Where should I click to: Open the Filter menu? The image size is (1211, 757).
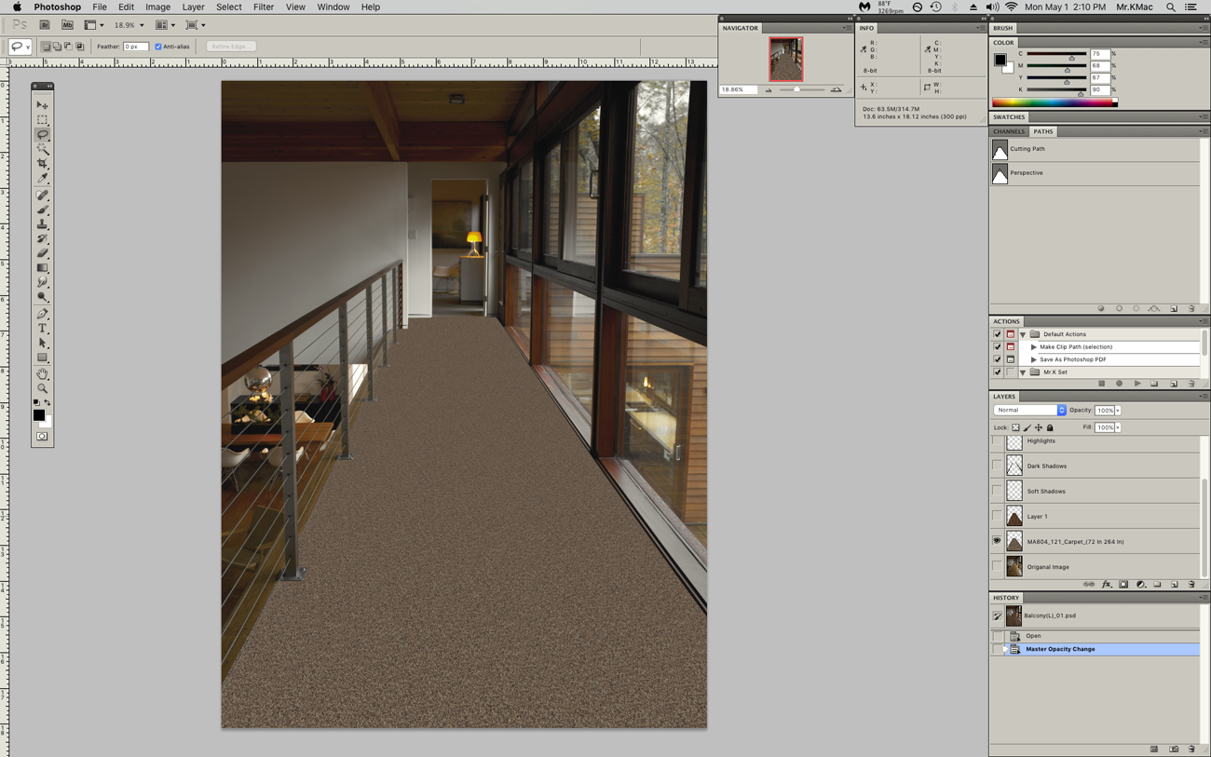[x=263, y=7]
